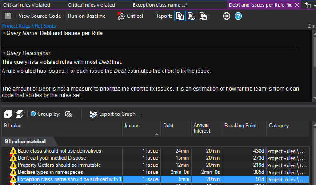Click results list scrollbar up arrow
Viewport: 316px width, 185px height.
click(x=315, y=125)
